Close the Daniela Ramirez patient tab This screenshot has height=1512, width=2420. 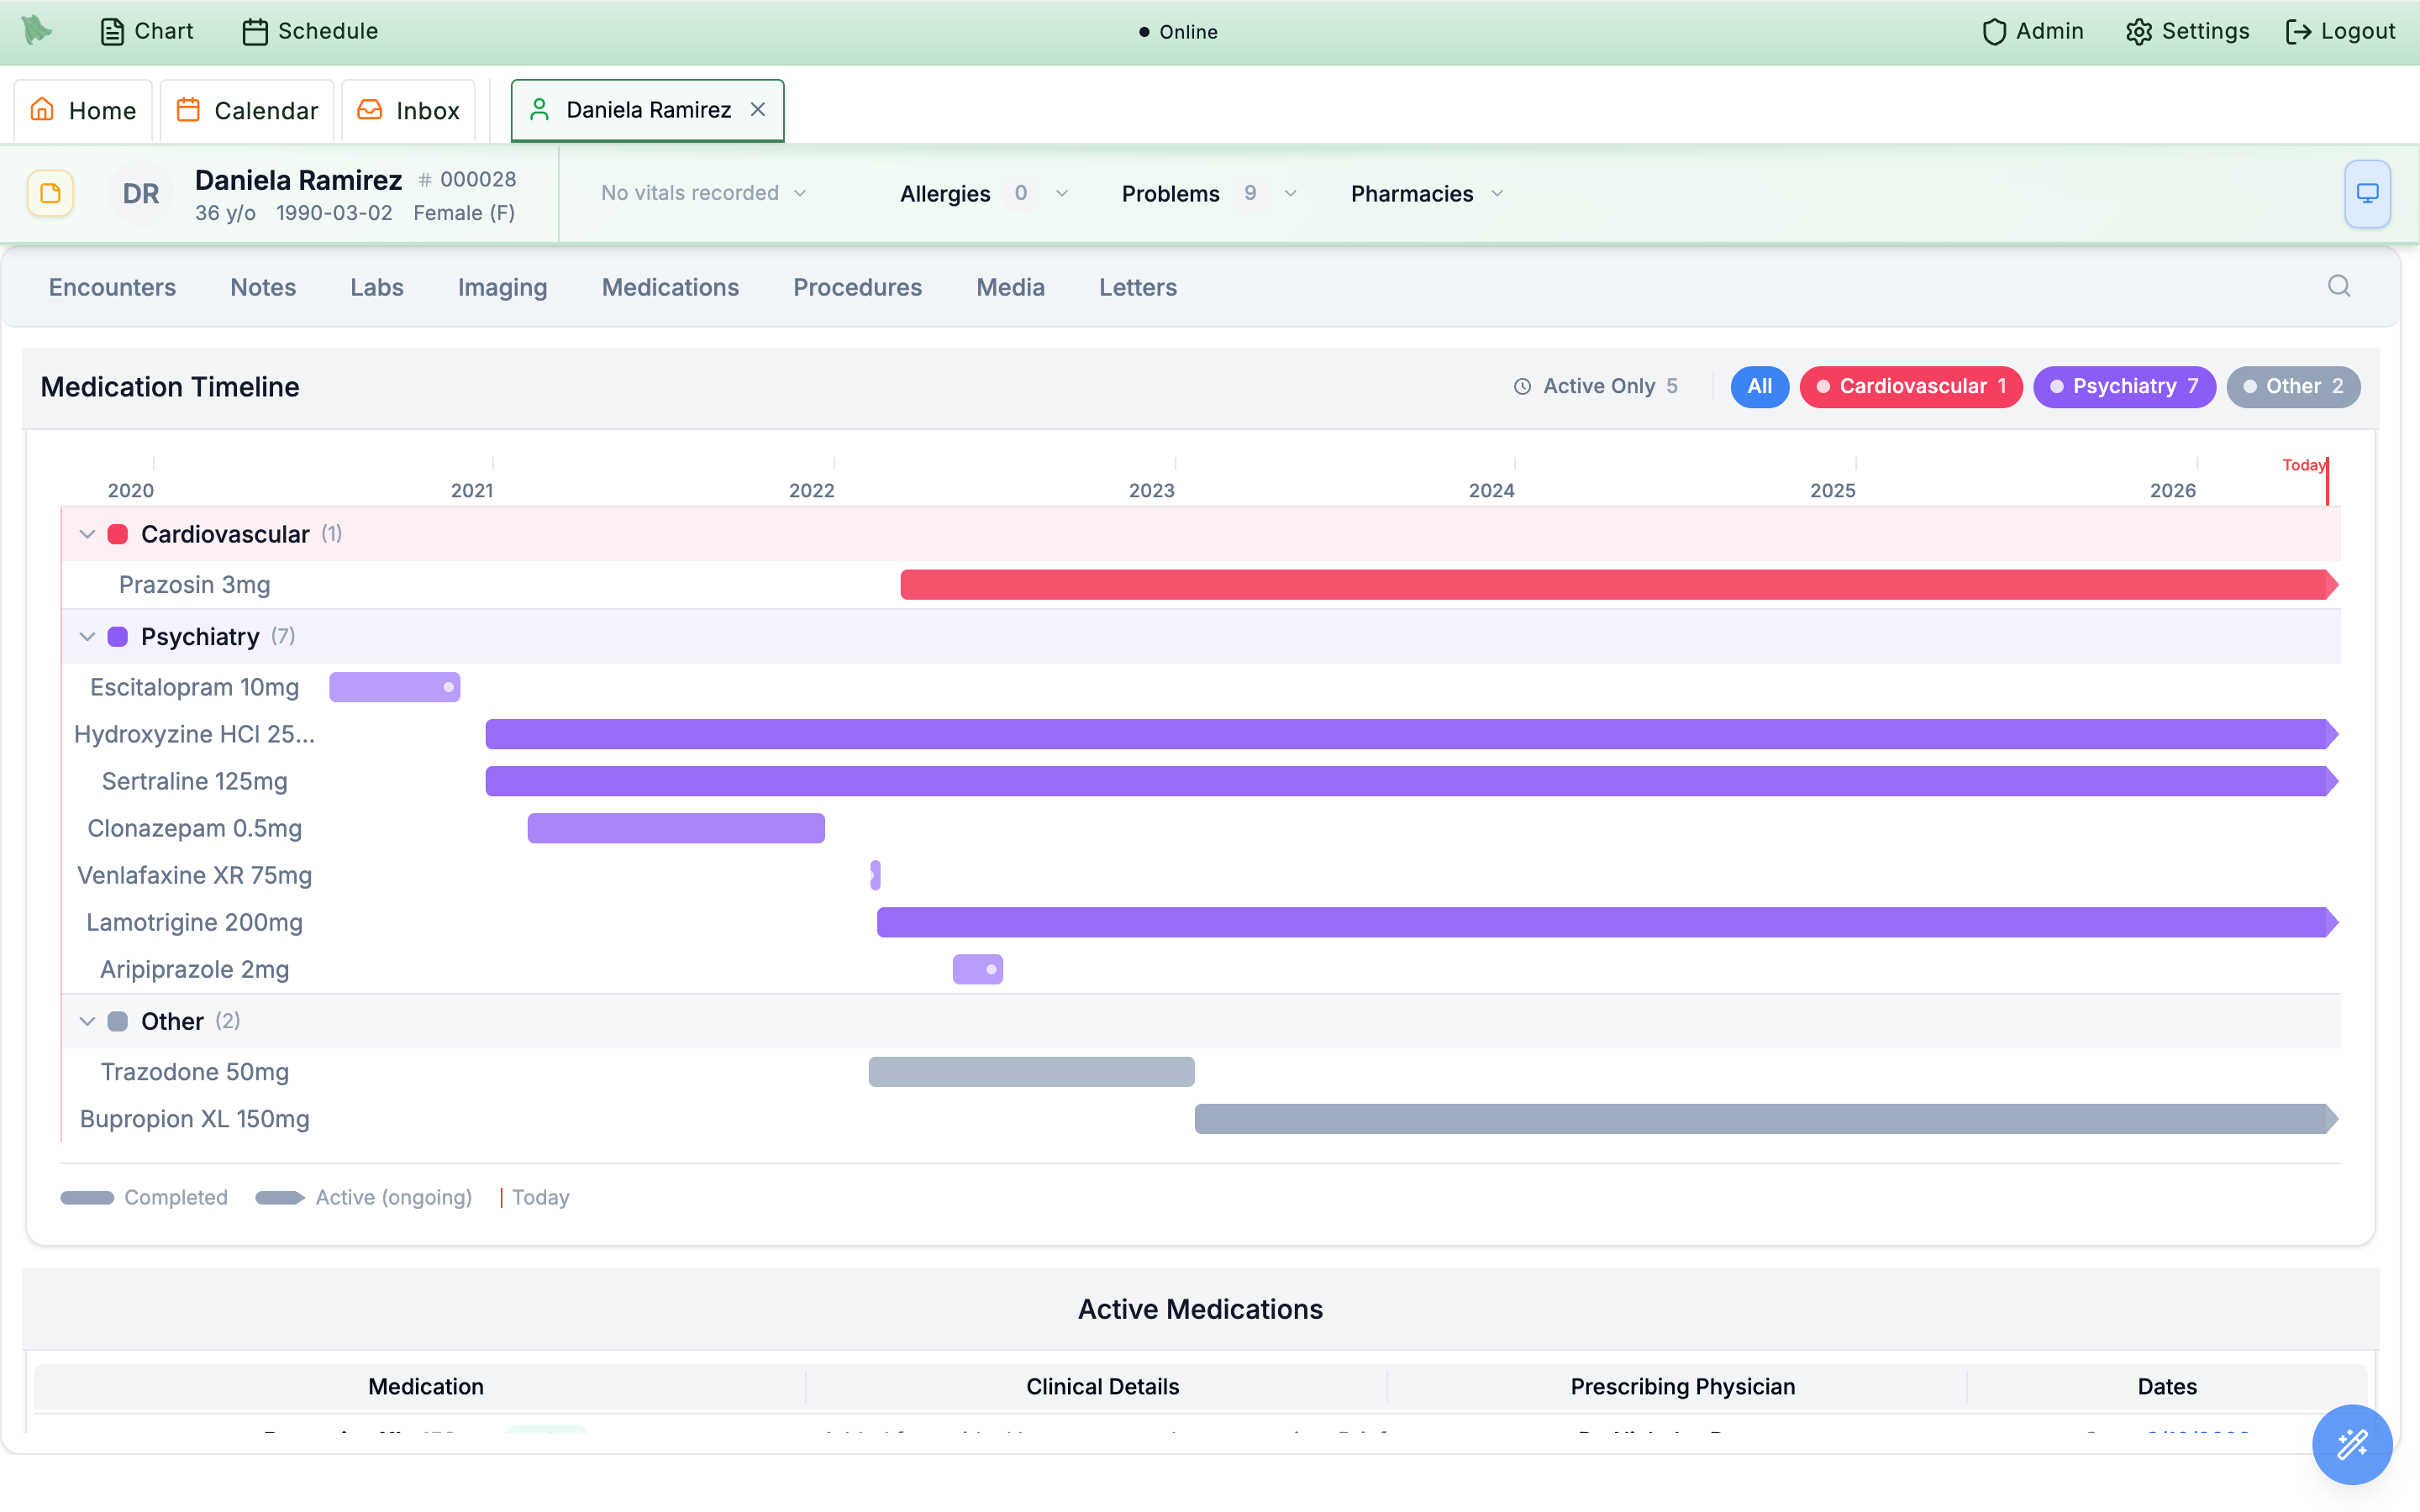pyautogui.click(x=758, y=109)
